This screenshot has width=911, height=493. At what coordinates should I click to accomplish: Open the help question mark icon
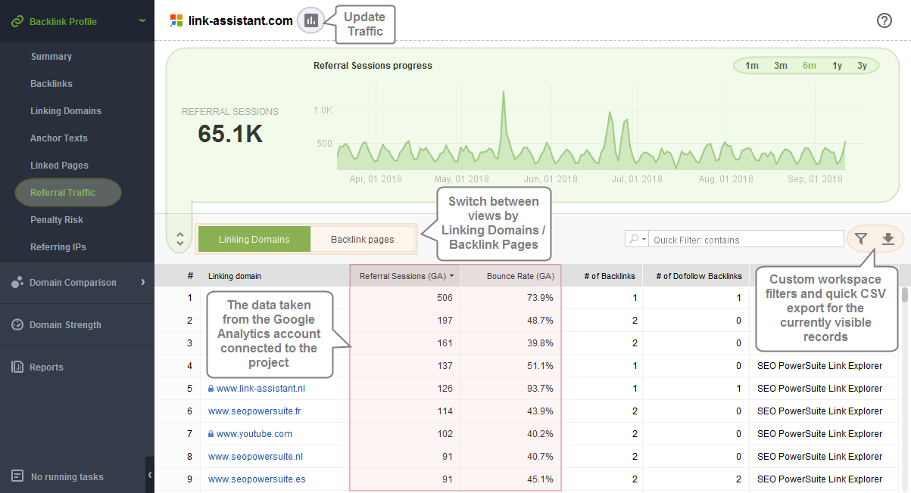point(884,20)
